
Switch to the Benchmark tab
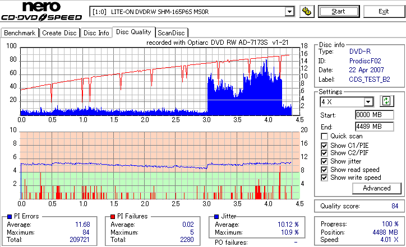click(x=20, y=33)
